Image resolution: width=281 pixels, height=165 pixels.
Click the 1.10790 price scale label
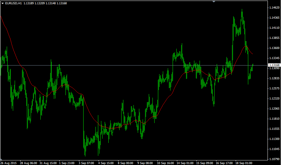274,159
